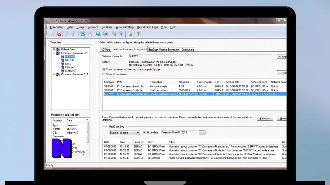Switch to the Deployment tab
Screen dimensions: 330x185
coord(188,50)
